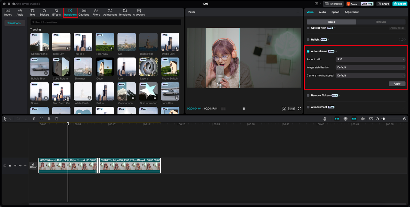This screenshot has width=410, height=207.
Task: Click the fullscreen icon in the player
Action: click(x=299, y=109)
